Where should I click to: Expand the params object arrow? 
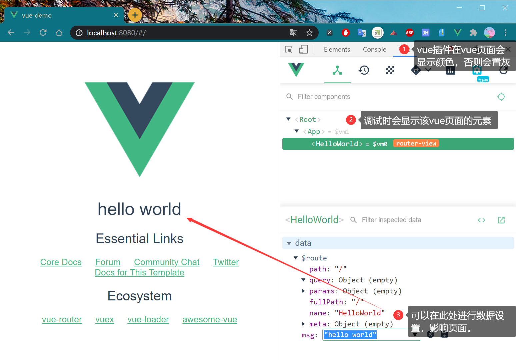coord(303,291)
